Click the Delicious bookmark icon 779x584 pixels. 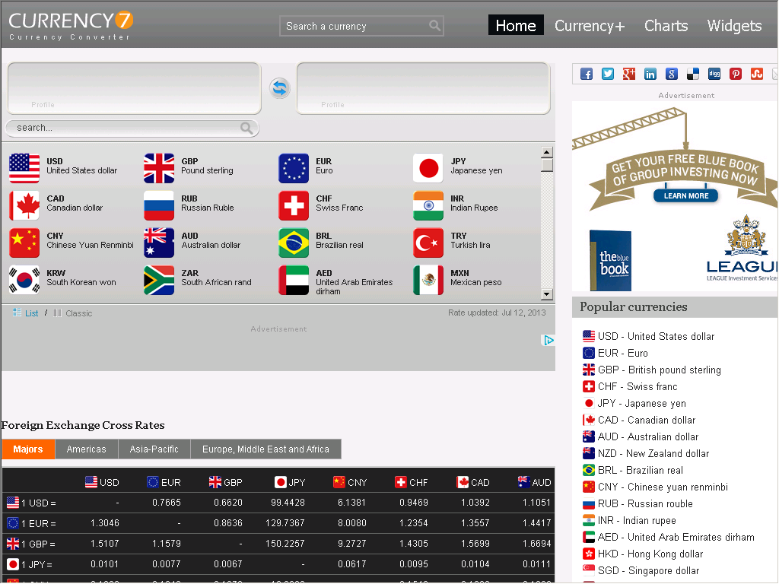click(x=692, y=74)
